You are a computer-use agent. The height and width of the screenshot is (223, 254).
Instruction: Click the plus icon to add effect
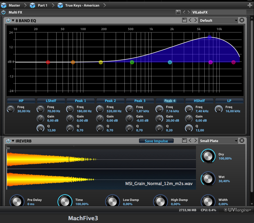(x=249, y=5)
